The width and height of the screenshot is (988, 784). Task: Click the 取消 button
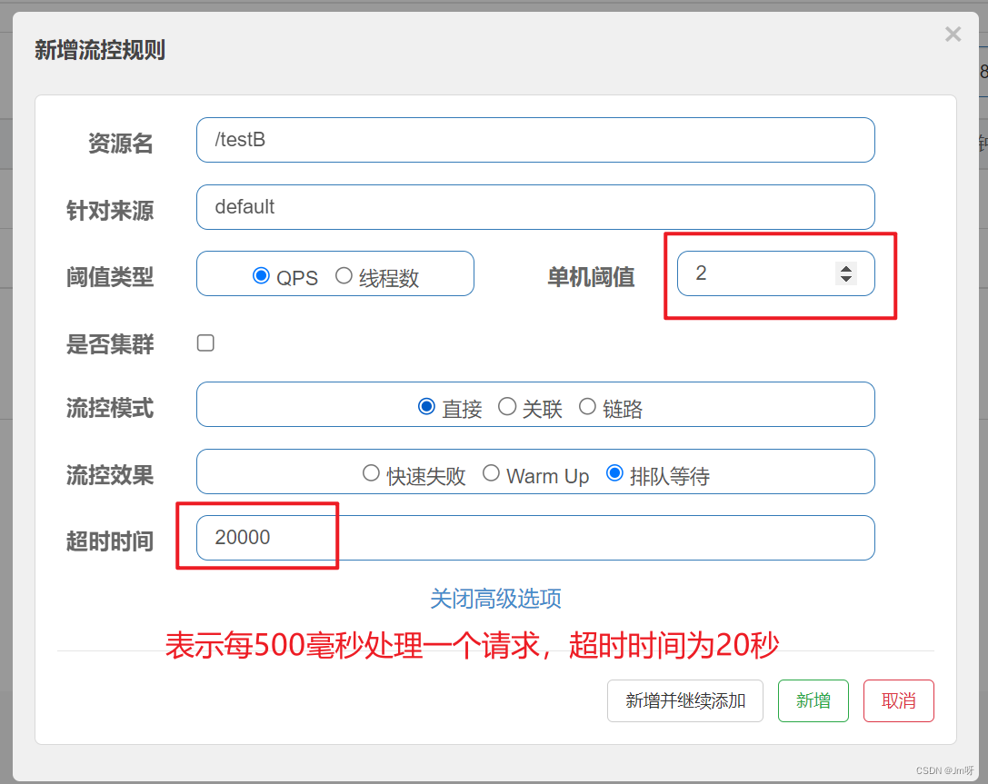click(x=898, y=700)
